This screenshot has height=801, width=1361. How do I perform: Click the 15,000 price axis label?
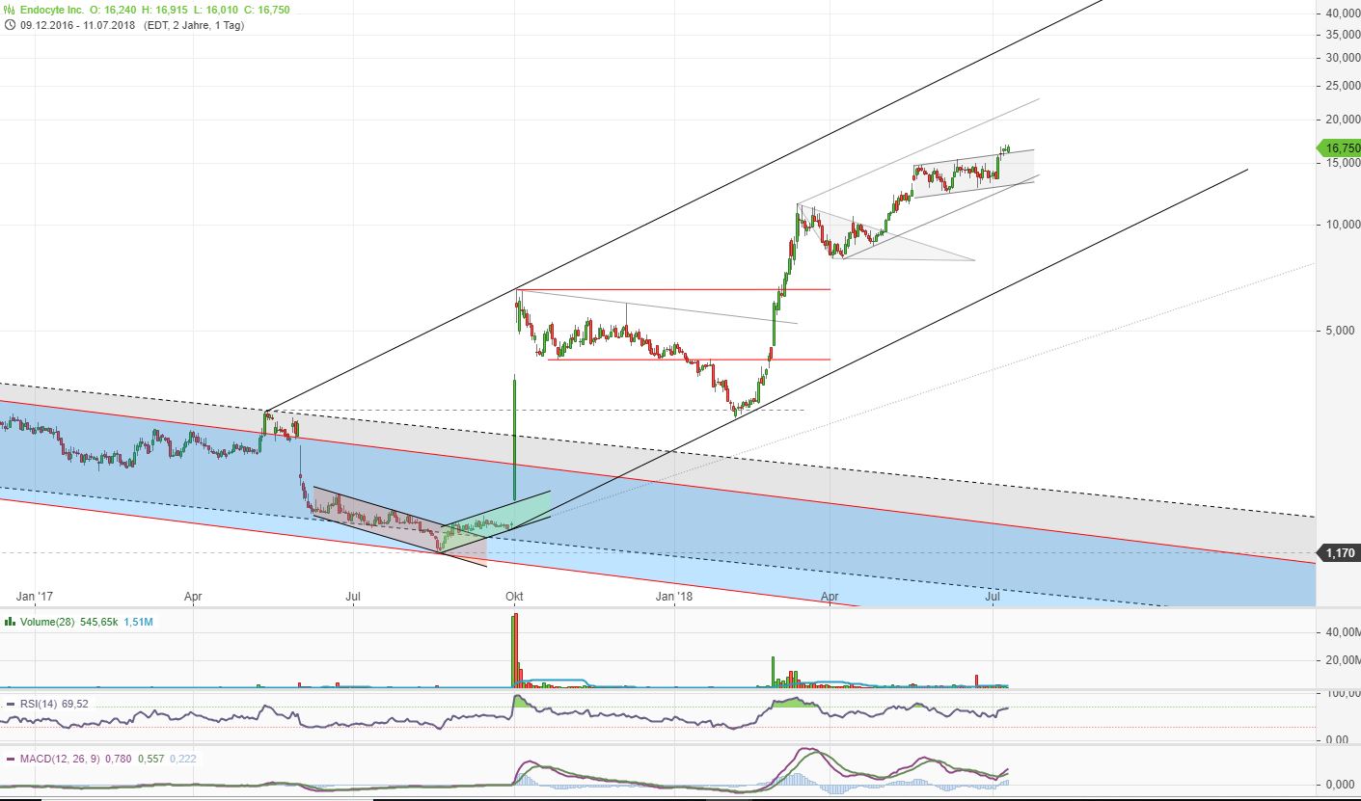tap(1342, 164)
